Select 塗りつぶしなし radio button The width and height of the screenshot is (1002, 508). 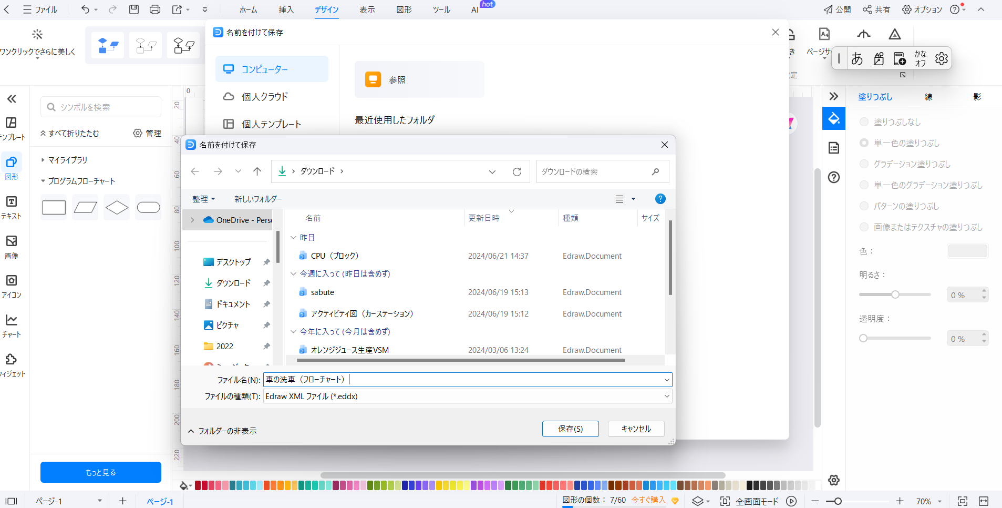pos(864,122)
